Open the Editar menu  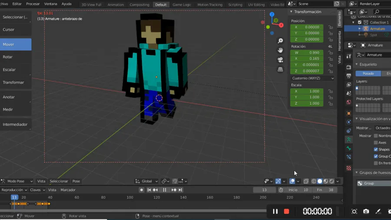point(17,4)
